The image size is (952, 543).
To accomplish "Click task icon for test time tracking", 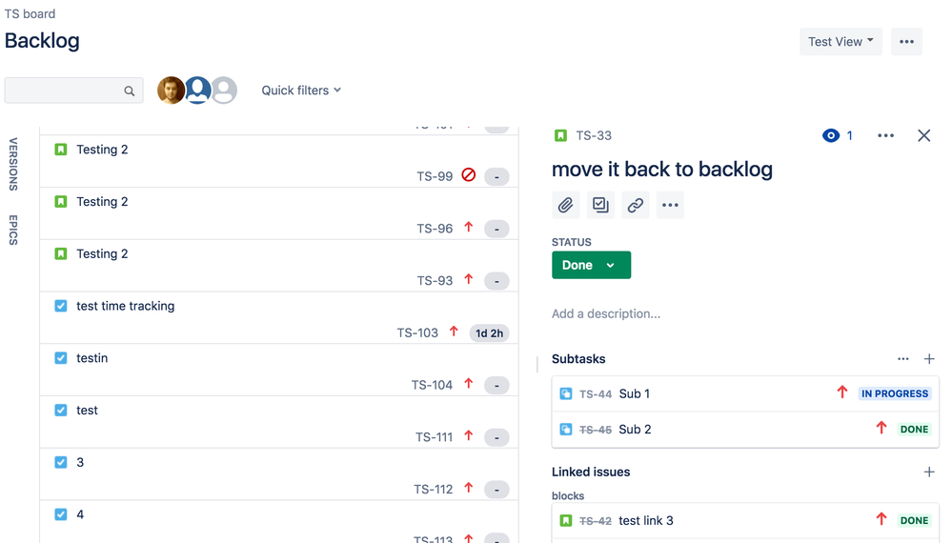I will click(61, 306).
